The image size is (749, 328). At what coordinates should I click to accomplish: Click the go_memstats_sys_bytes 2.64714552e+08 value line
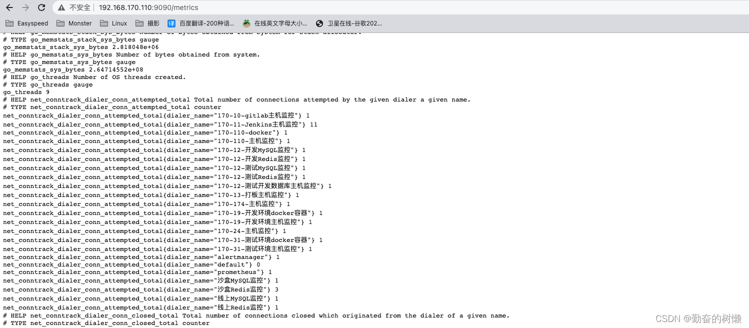click(x=73, y=69)
